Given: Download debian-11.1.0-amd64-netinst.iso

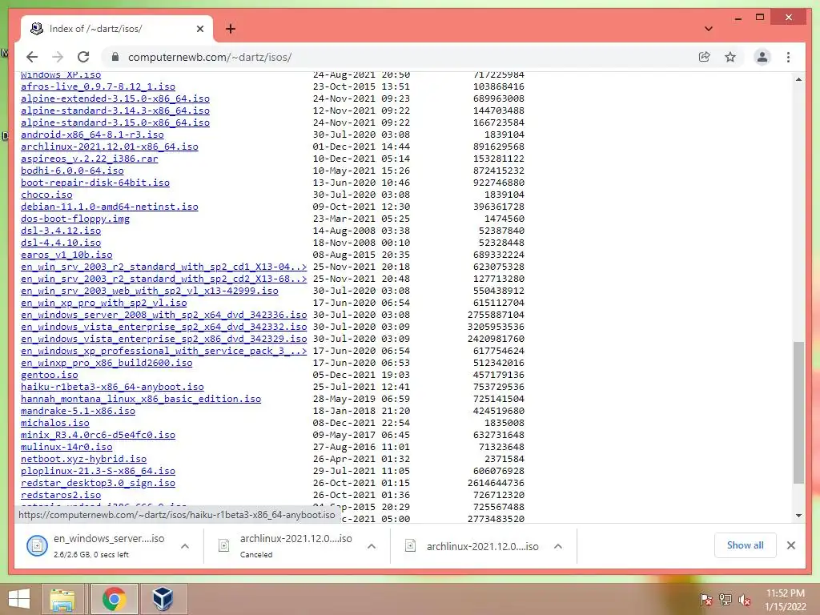Looking at the screenshot, I should (109, 207).
